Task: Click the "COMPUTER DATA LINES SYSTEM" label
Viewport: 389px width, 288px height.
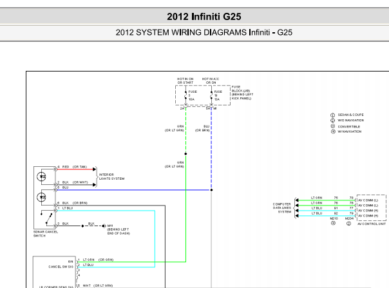Action: 282,208
